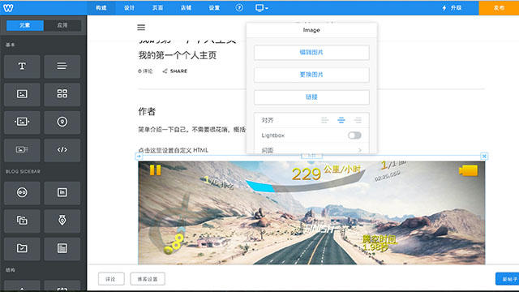Image resolution: width=519 pixels, height=292 pixels.
Task: Open the site hamburger menu
Action: (141, 28)
